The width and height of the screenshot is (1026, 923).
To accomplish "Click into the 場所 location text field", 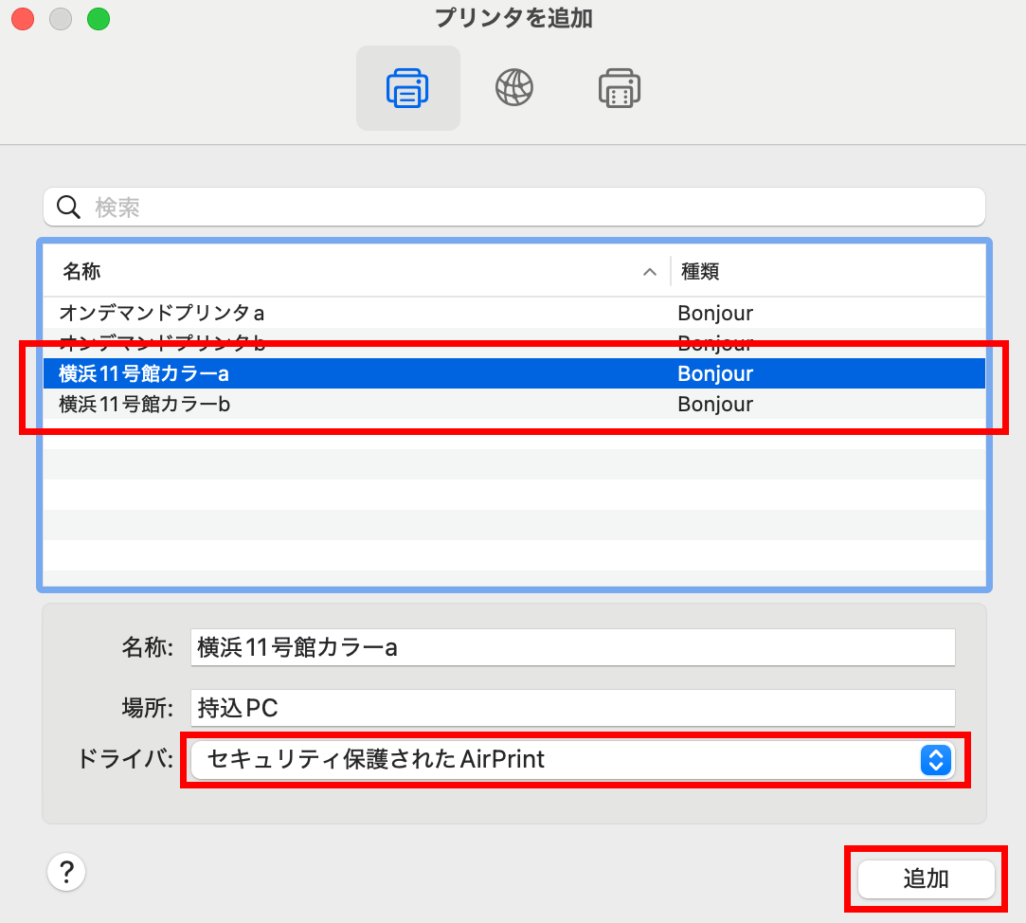I will pyautogui.click(x=572, y=707).
